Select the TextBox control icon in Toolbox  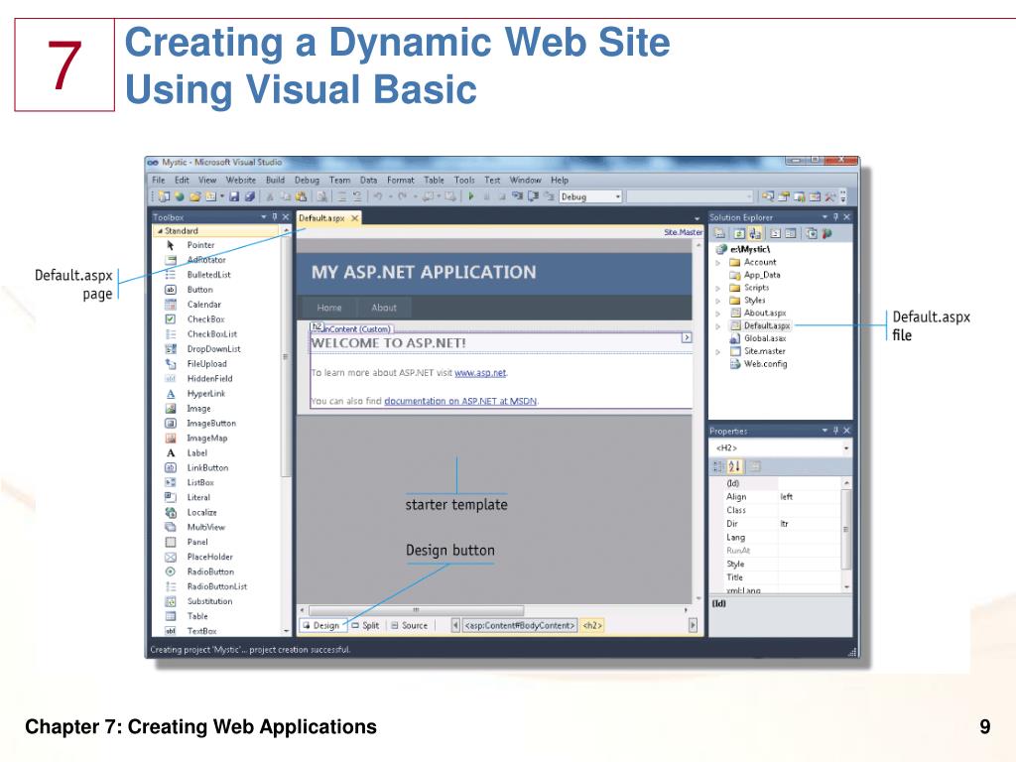coord(171,631)
